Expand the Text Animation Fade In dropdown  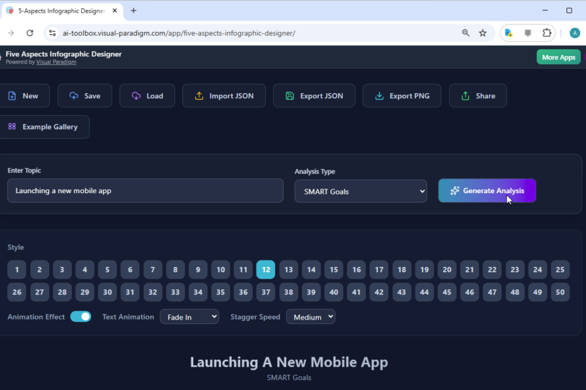coord(189,317)
